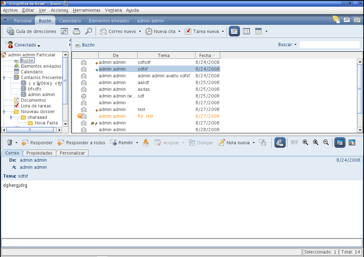The height and width of the screenshot is (257, 364).
Task: Switch to the calendar grid view icon
Action: point(258,31)
